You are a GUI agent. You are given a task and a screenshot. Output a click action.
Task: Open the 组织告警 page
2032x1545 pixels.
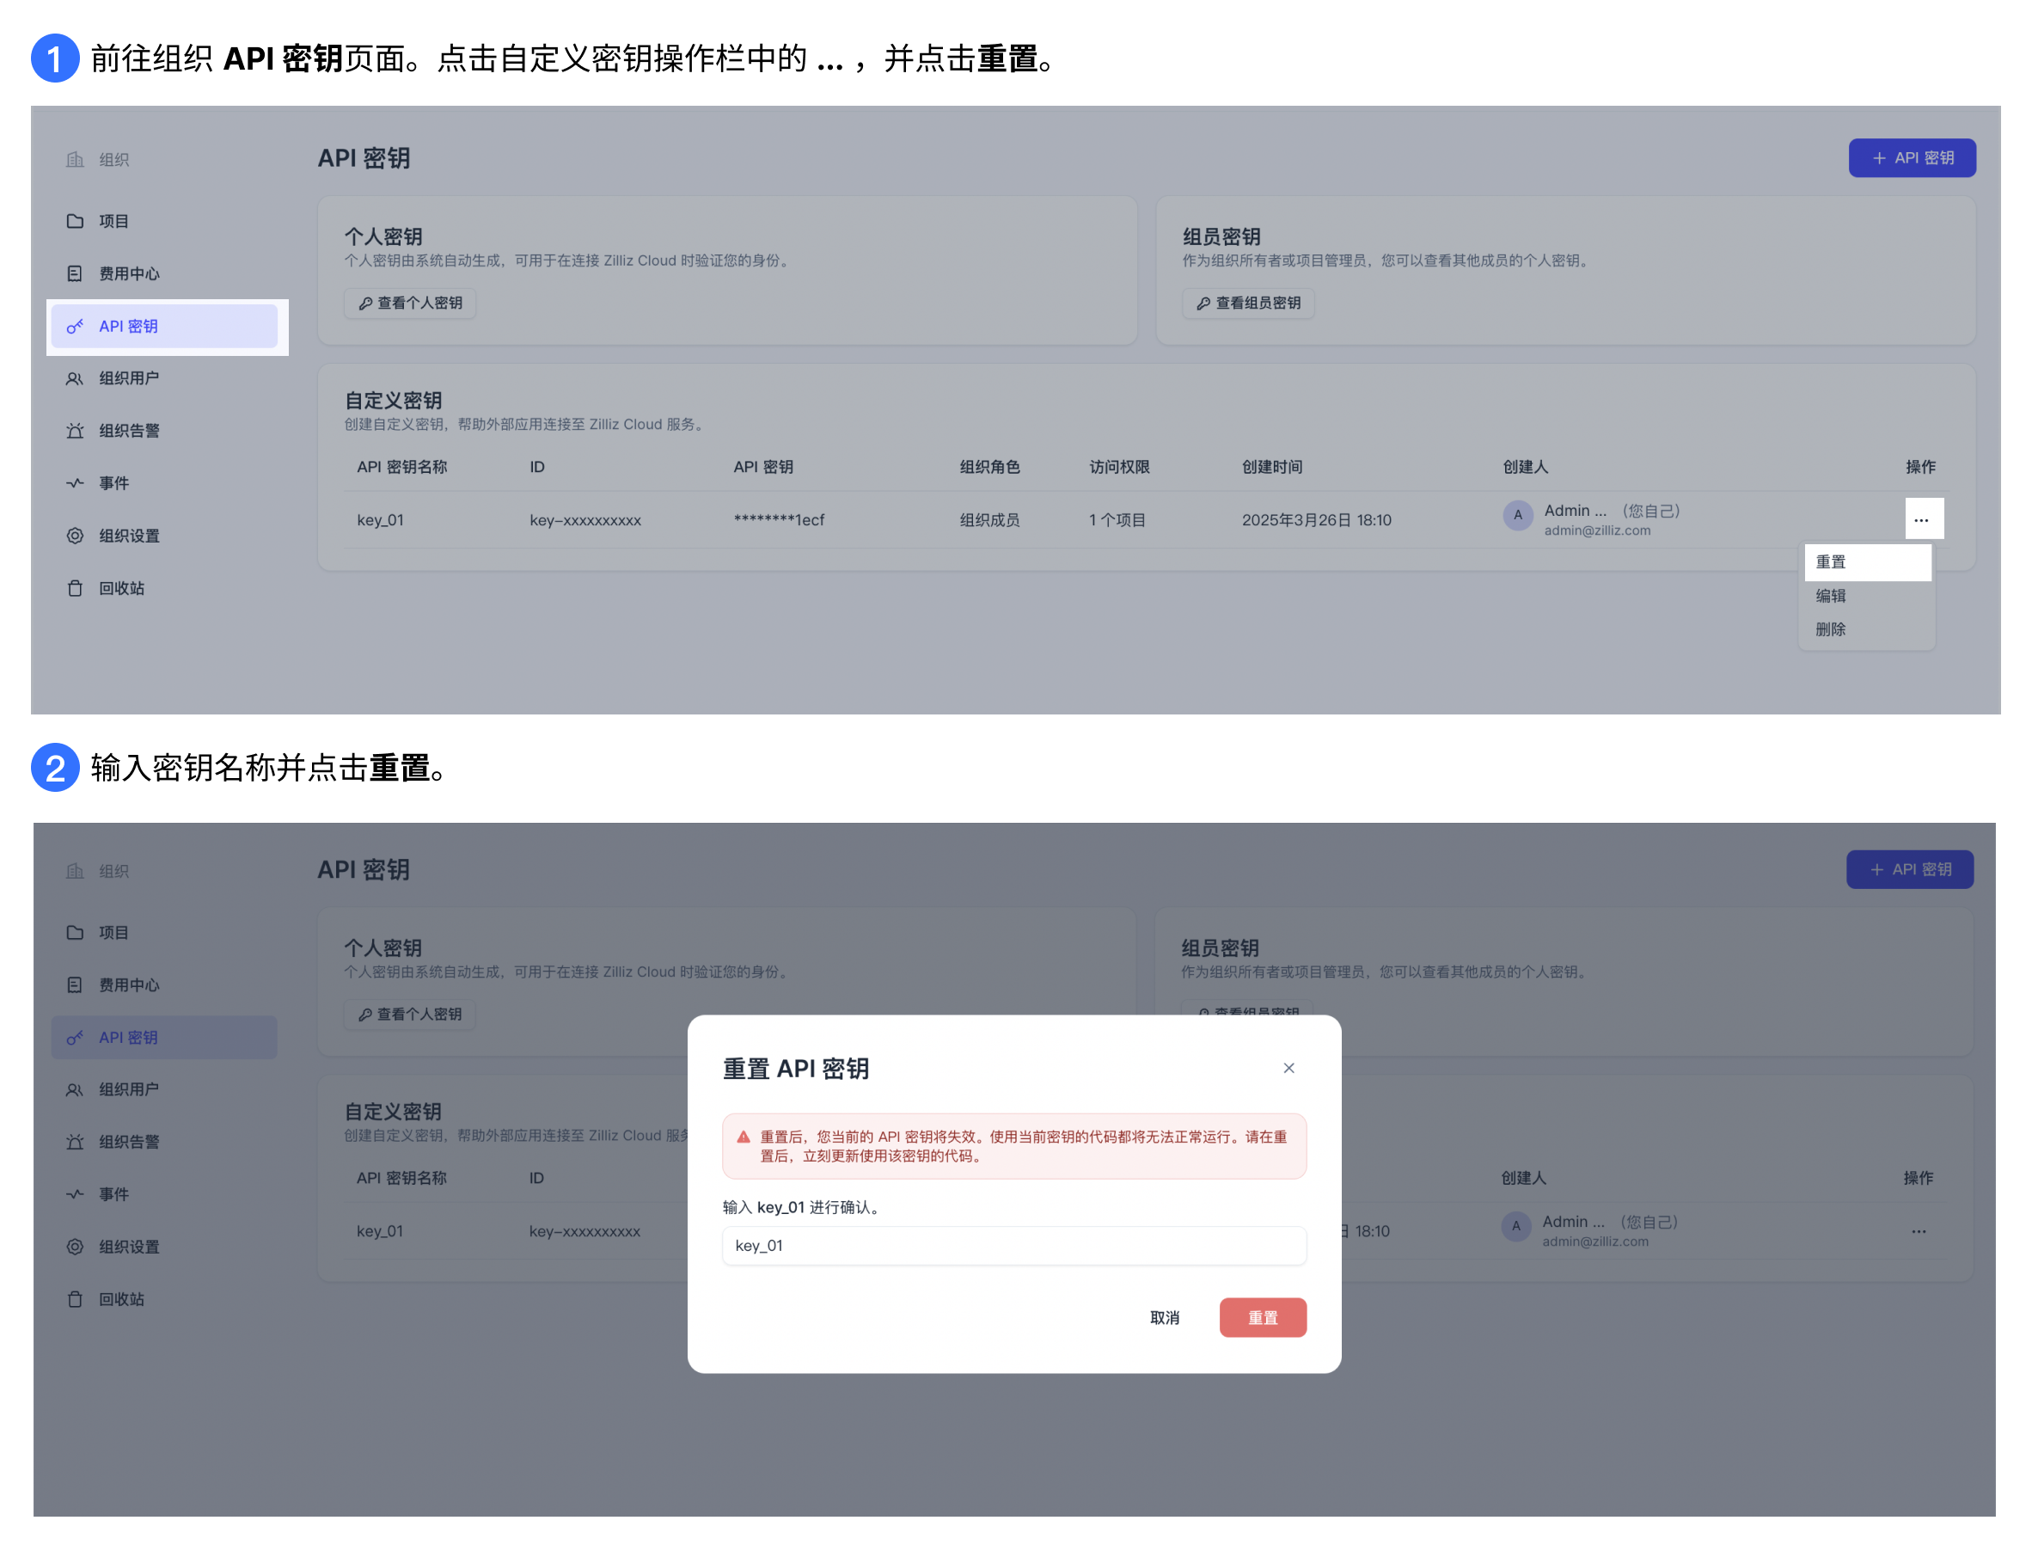coord(129,431)
